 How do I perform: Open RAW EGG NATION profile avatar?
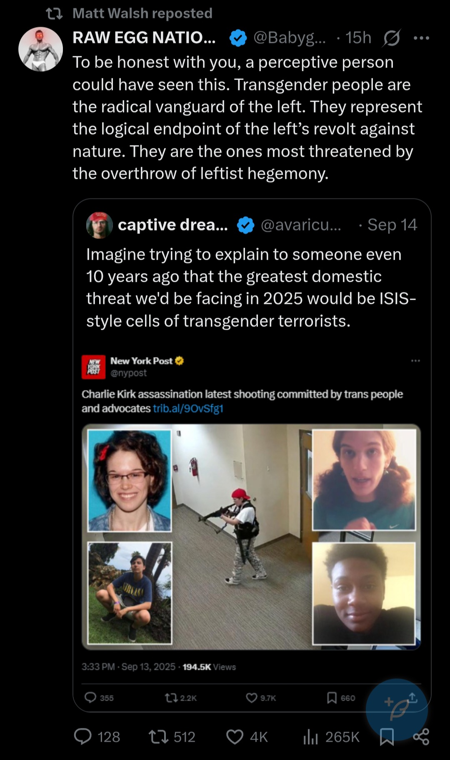coord(40,49)
